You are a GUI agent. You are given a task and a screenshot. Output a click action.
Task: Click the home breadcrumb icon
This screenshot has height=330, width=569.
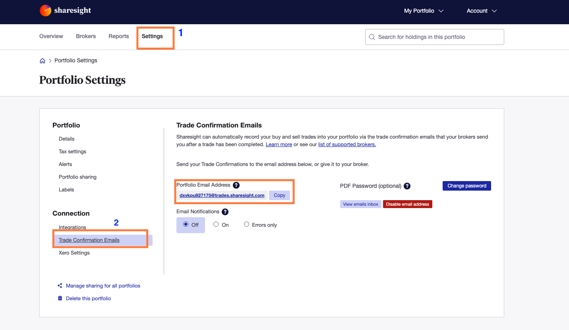(x=43, y=61)
